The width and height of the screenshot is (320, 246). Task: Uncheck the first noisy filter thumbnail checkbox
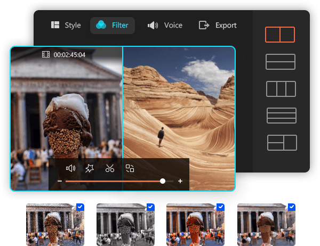click(x=79, y=207)
